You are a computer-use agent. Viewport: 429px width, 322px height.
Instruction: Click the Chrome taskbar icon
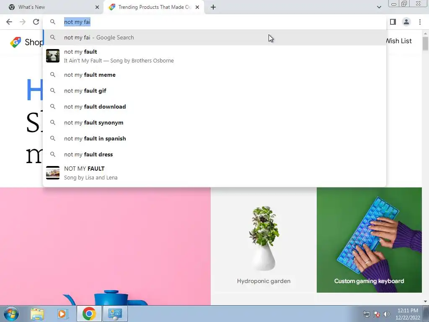pyautogui.click(x=89, y=314)
